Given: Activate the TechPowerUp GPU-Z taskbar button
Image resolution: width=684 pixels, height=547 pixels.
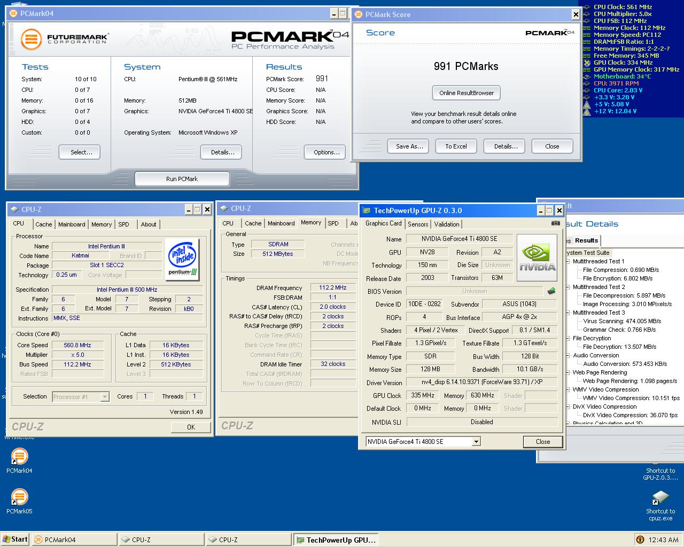Looking at the screenshot, I should coord(336,540).
